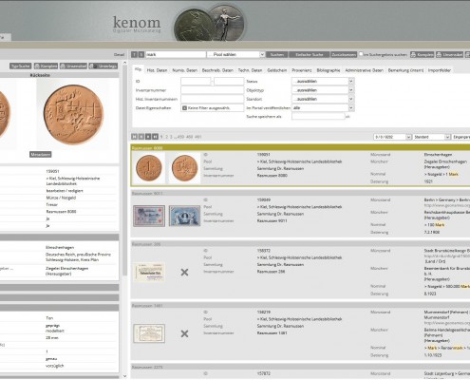
Task: Switch to the Administrative Daten tab
Action: (x=365, y=70)
